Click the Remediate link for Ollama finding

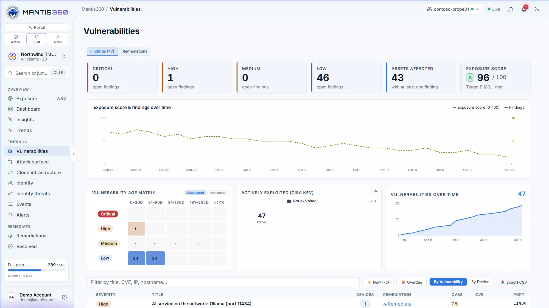pyautogui.click(x=397, y=304)
